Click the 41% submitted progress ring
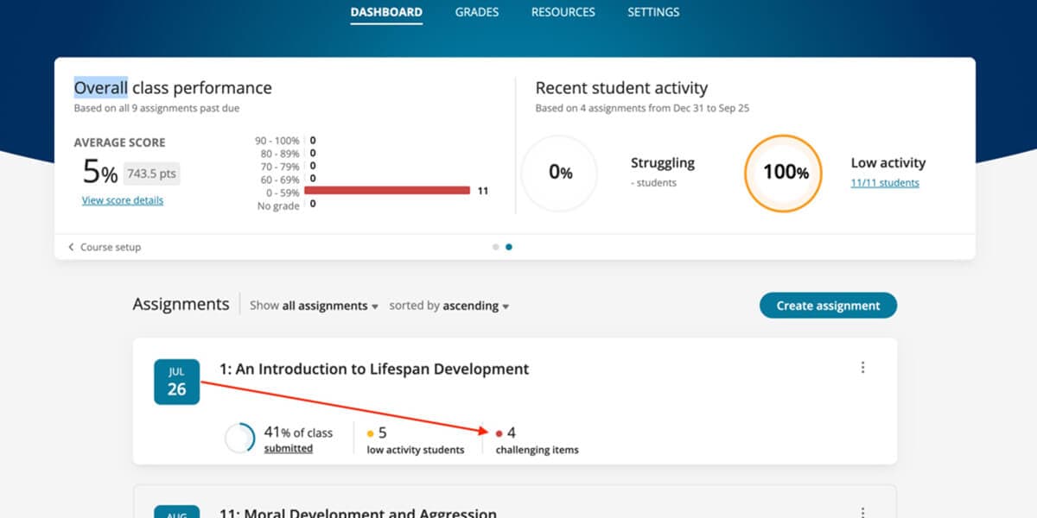The width and height of the screenshot is (1037, 518). point(239,436)
